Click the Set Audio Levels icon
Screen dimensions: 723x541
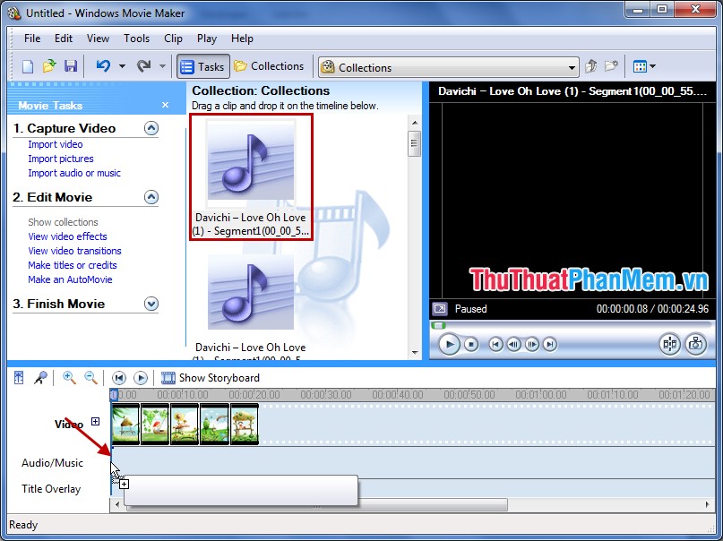(18, 377)
